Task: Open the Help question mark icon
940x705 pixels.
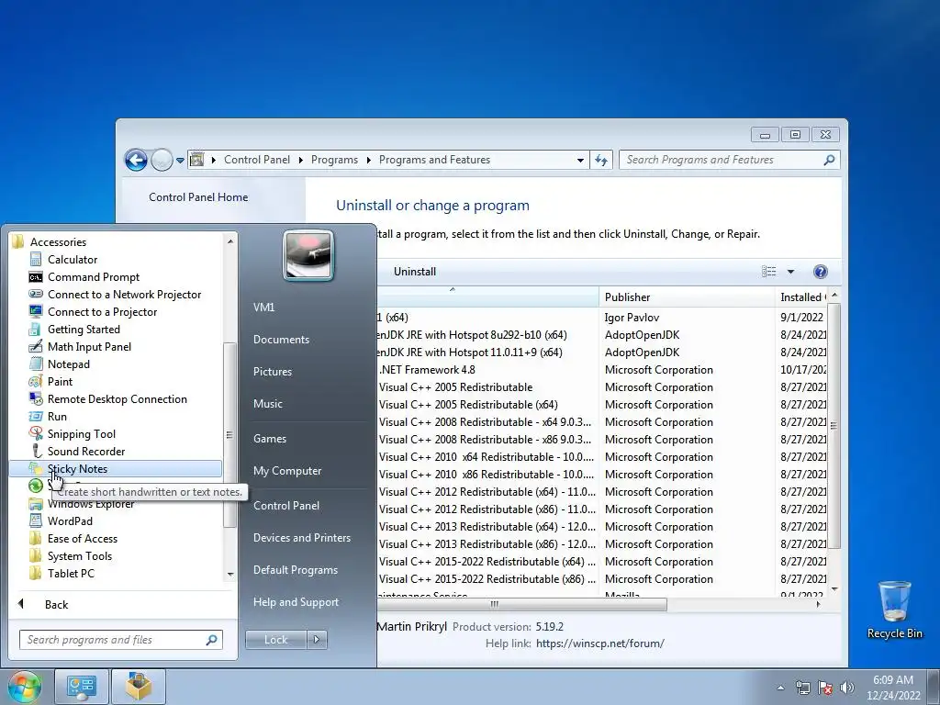Action: 820,272
